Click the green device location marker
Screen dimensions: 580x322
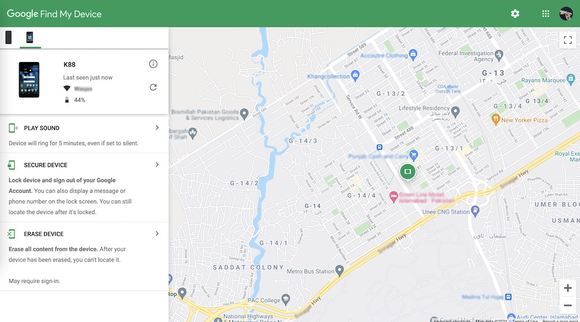coord(408,171)
